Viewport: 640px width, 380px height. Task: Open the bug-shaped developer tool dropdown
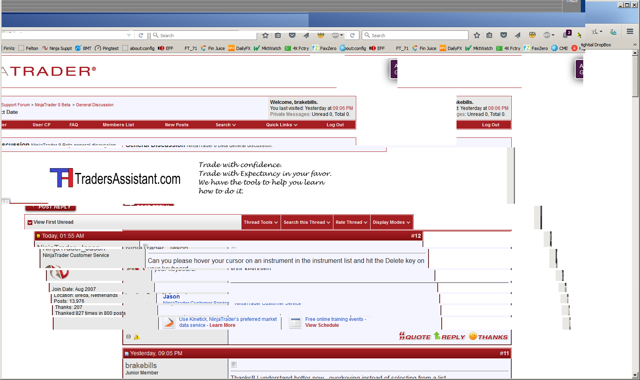coord(597,32)
